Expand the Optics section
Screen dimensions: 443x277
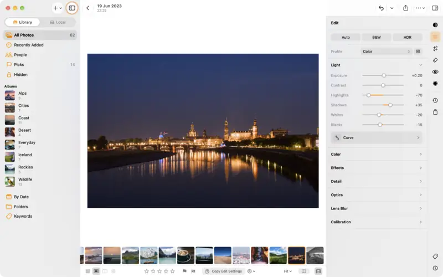point(377,195)
